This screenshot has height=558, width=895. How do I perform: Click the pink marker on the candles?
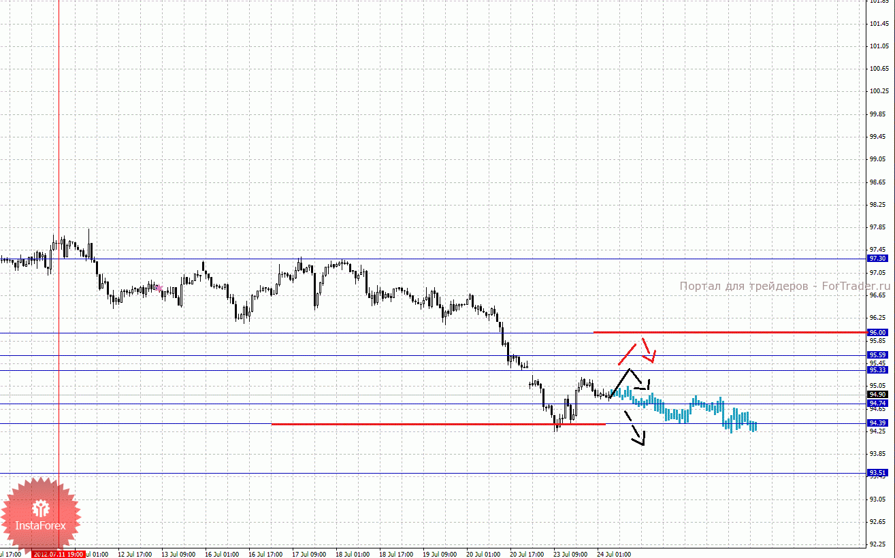coord(159,289)
